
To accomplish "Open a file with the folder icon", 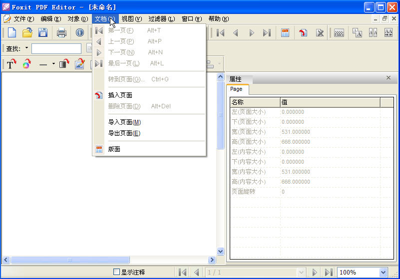I will 27,32.
